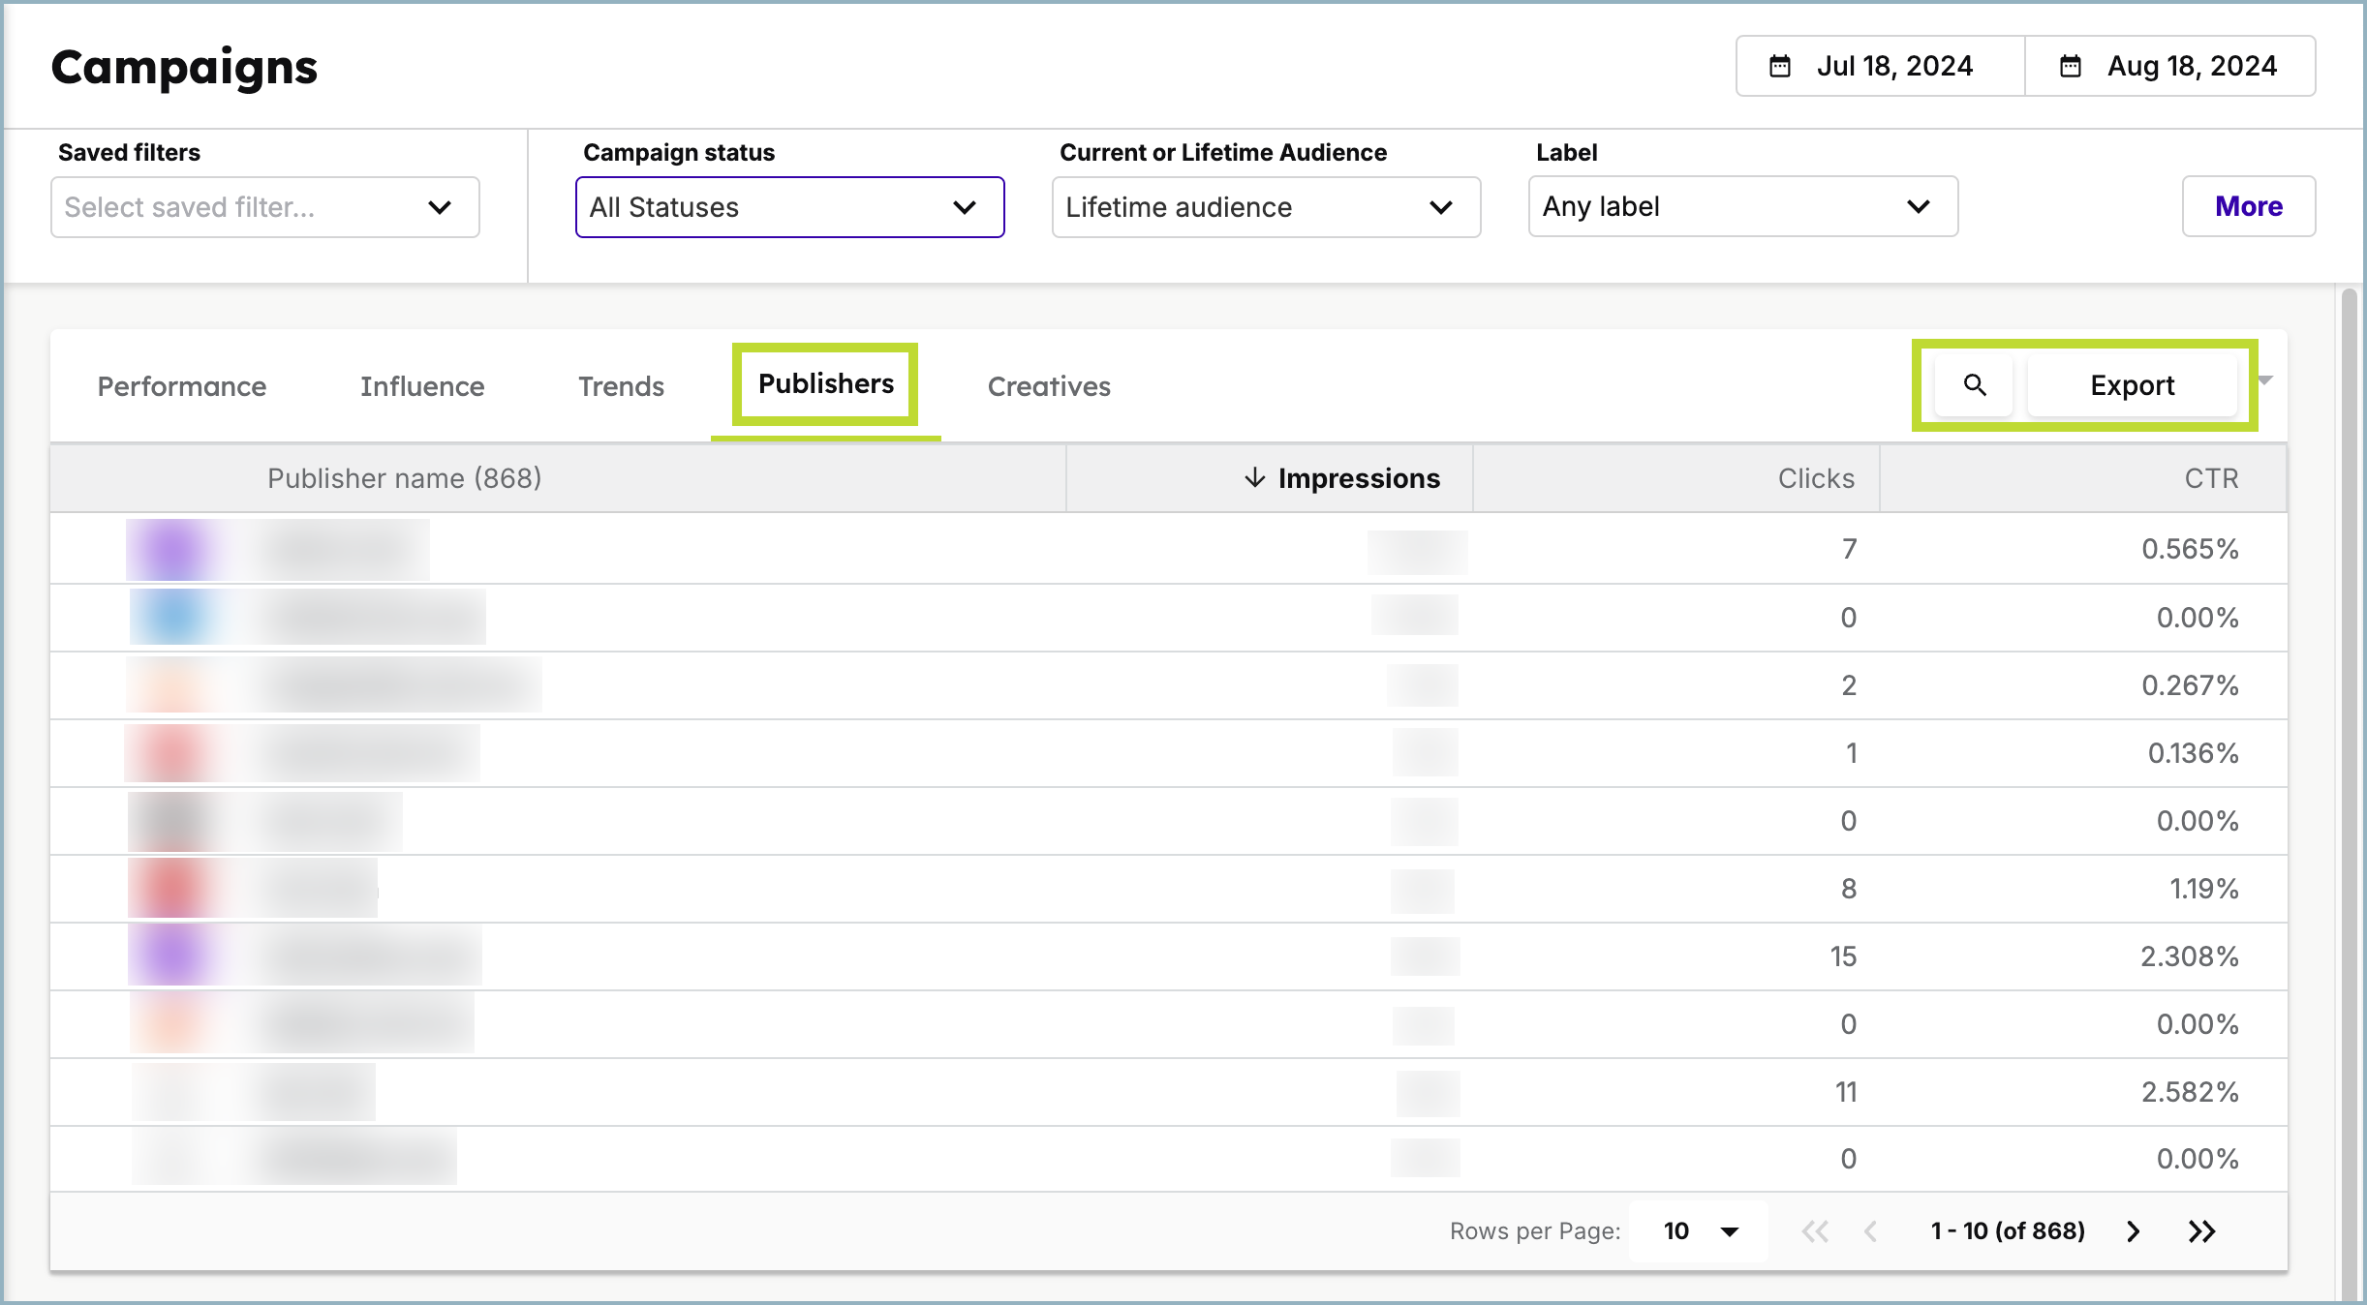This screenshot has width=2367, height=1305.
Task: Change Rows per Page dropdown value
Action: (x=1699, y=1231)
